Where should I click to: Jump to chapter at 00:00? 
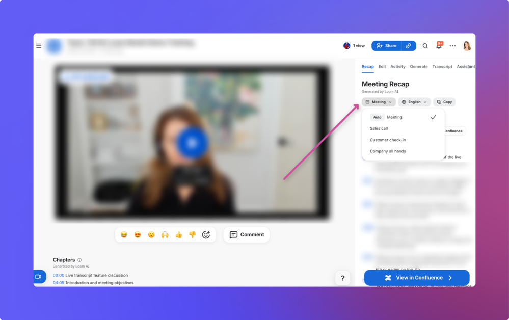pyautogui.click(x=59, y=275)
